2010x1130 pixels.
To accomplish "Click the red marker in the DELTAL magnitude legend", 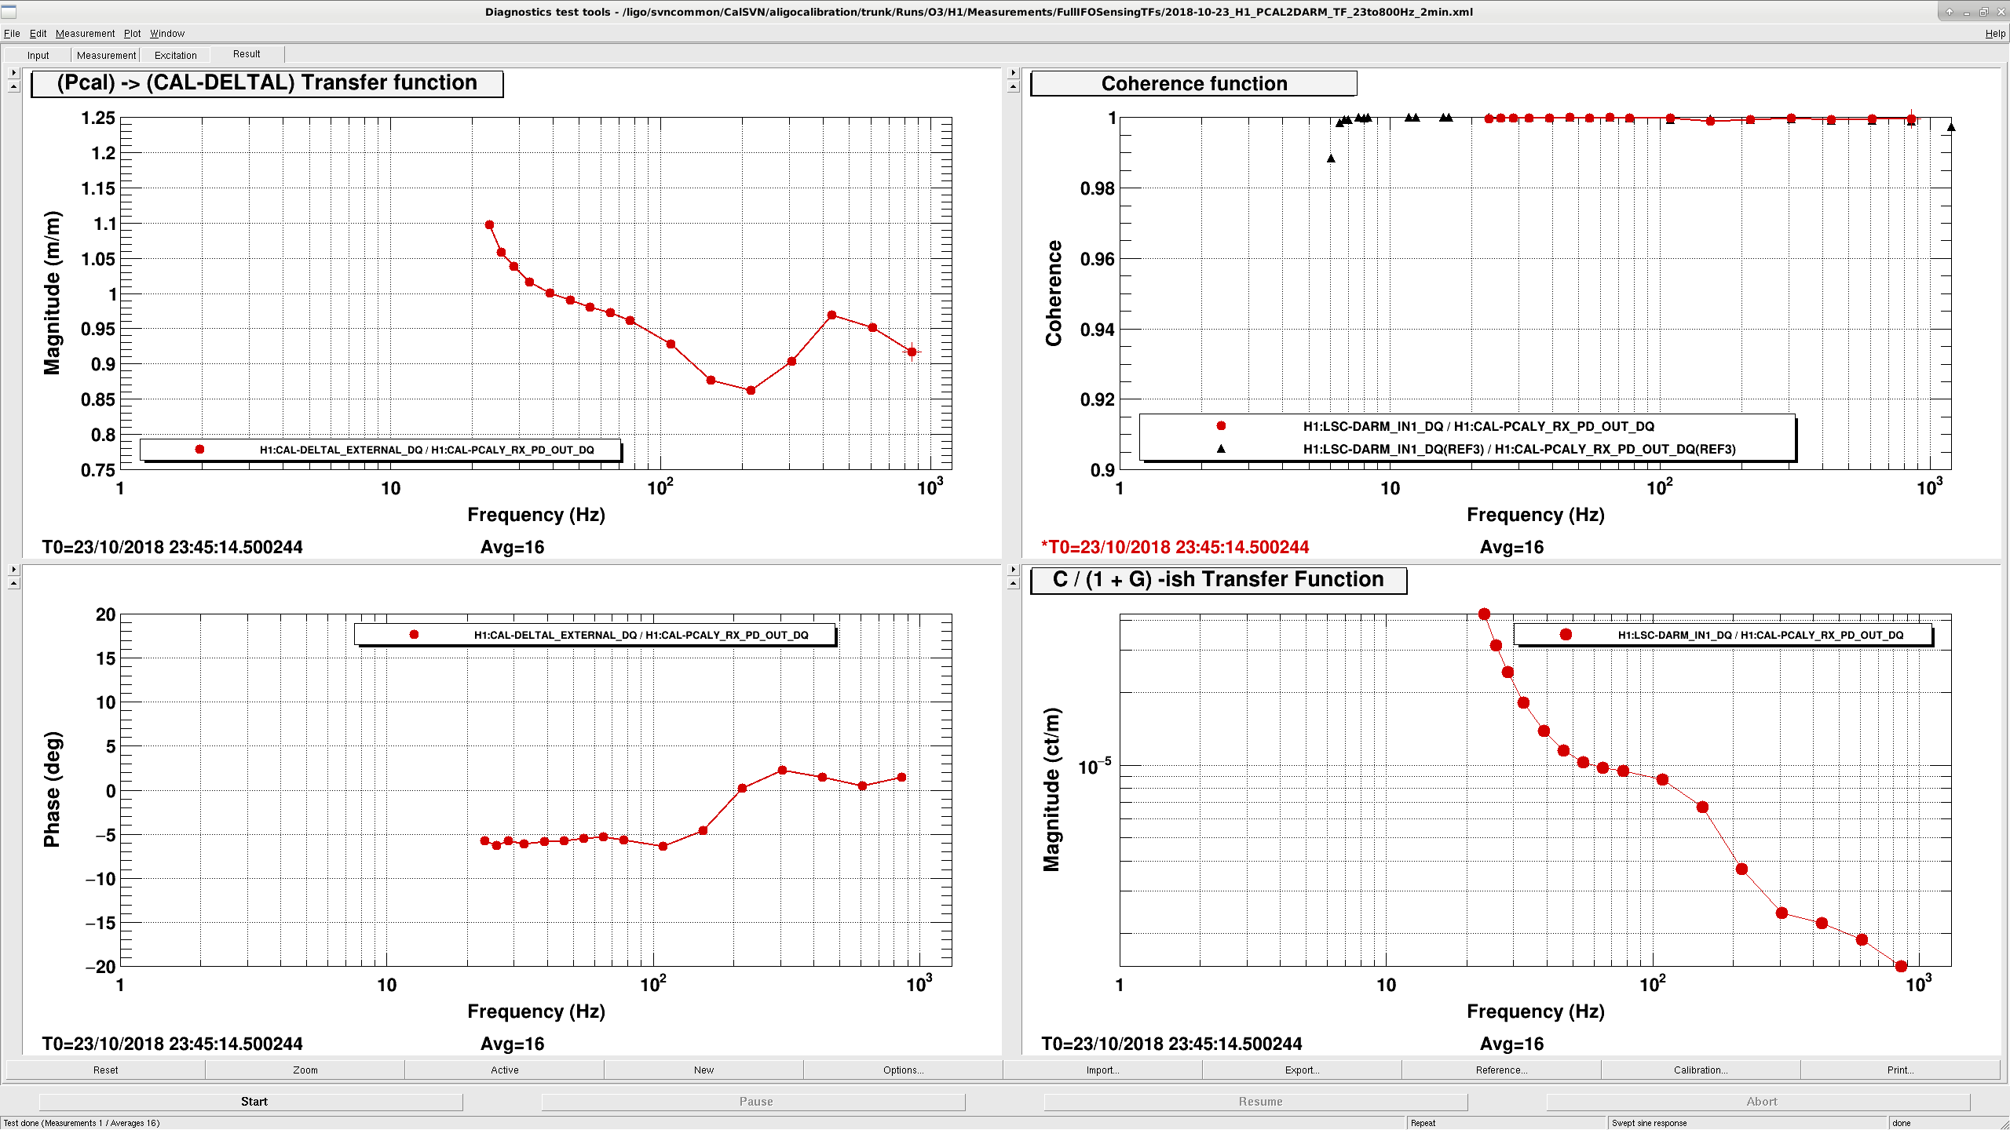I will tap(199, 450).
